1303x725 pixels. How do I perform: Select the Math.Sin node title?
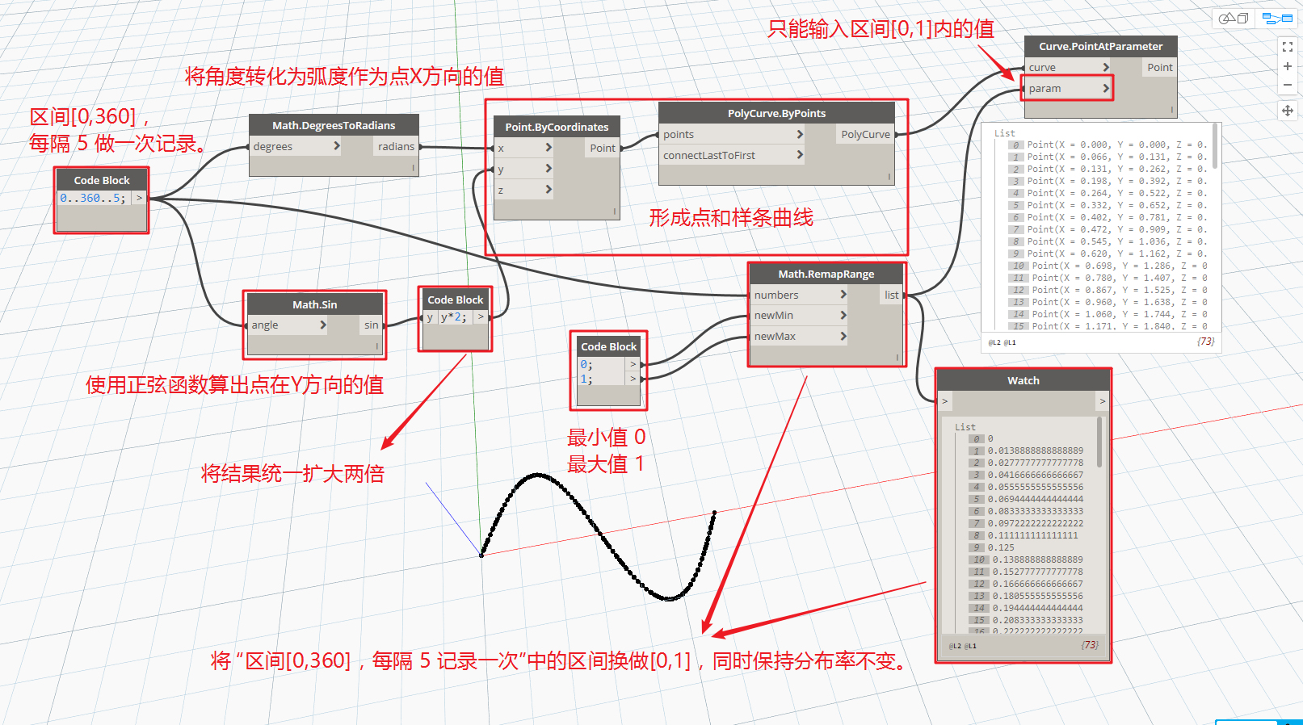314,304
